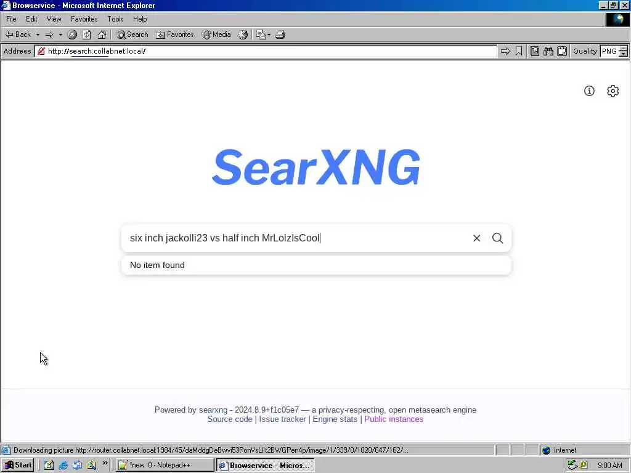Open the SearXNG about info icon
The height and width of the screenshot is (473, 631).
(x=589, y=91)
